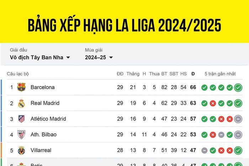Click the Real Madrid club crest

click(x=21, y=103)
